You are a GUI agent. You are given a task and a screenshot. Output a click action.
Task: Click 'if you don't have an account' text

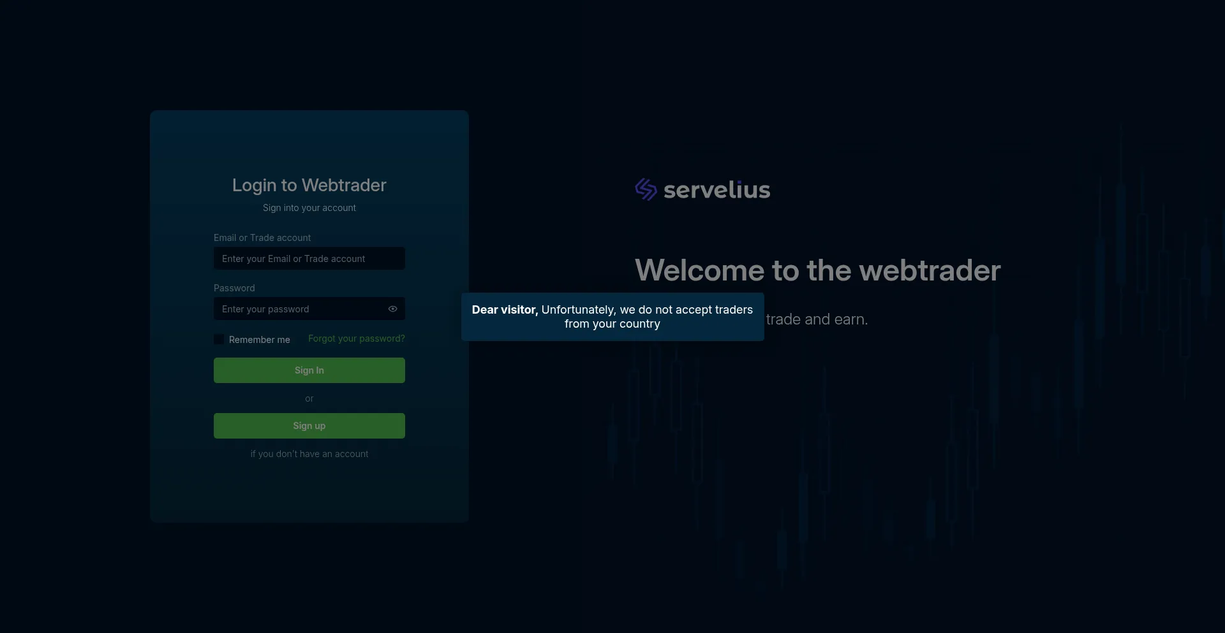coord(309,454)
